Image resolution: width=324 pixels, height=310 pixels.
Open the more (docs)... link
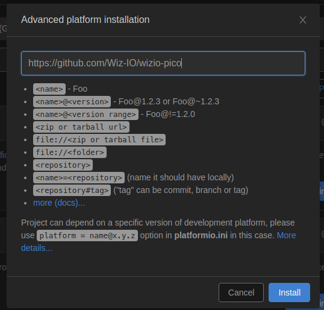(59, 203)
